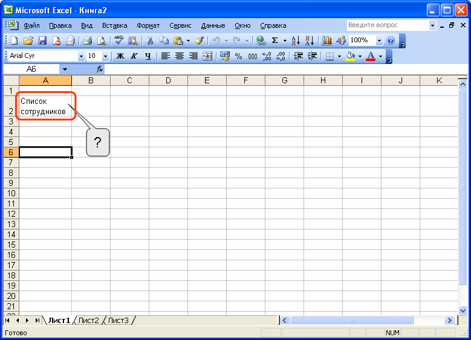Expand AutoSum functions dropdown arrow
Image resolution: width=471 pixels, height=340 pixels.
[x=285, y=40]
